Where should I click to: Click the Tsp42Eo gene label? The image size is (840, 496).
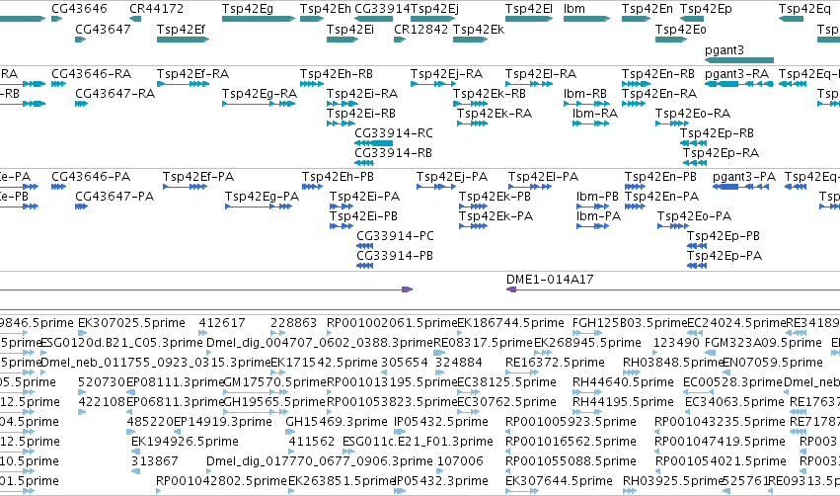(x=680, y=30)
